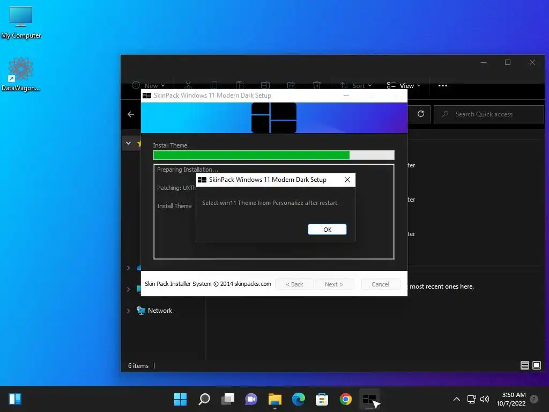Click the Cancel button in the installer
Viewport: 549px width, 412px height.
click(x=380, y=284)
